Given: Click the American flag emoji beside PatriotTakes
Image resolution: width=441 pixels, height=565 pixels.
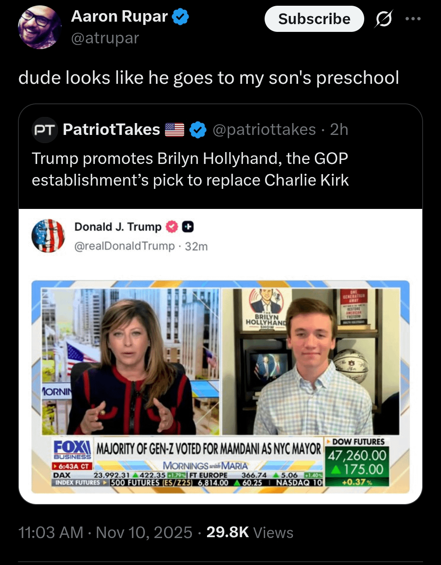Looking at the screenshot, I should pyautogui.click(x=175, y=130).
